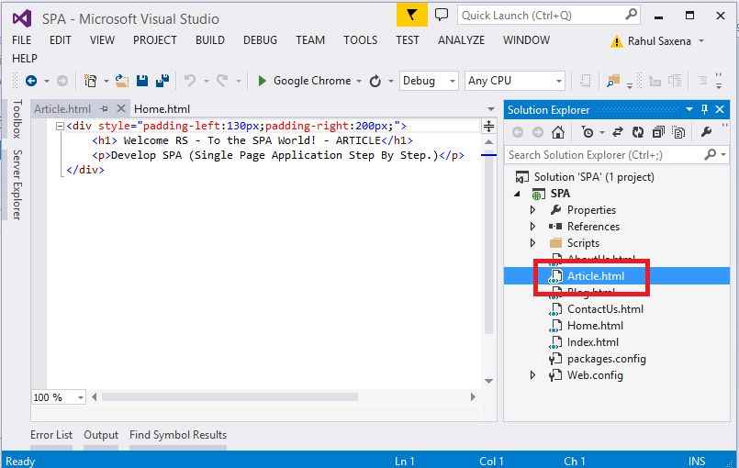This screenshot has height=468, width=739.
Task: Open the Debug configuration dropdown
Action: tap(429, 81)
